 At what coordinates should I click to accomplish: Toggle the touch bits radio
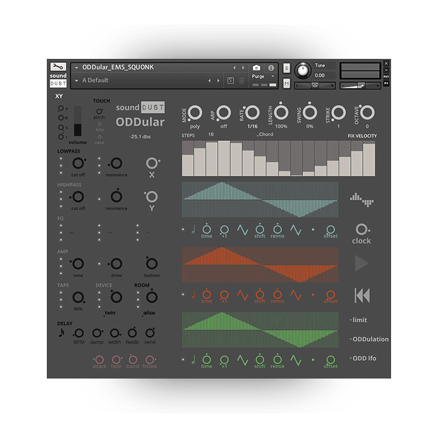point(100,124)
